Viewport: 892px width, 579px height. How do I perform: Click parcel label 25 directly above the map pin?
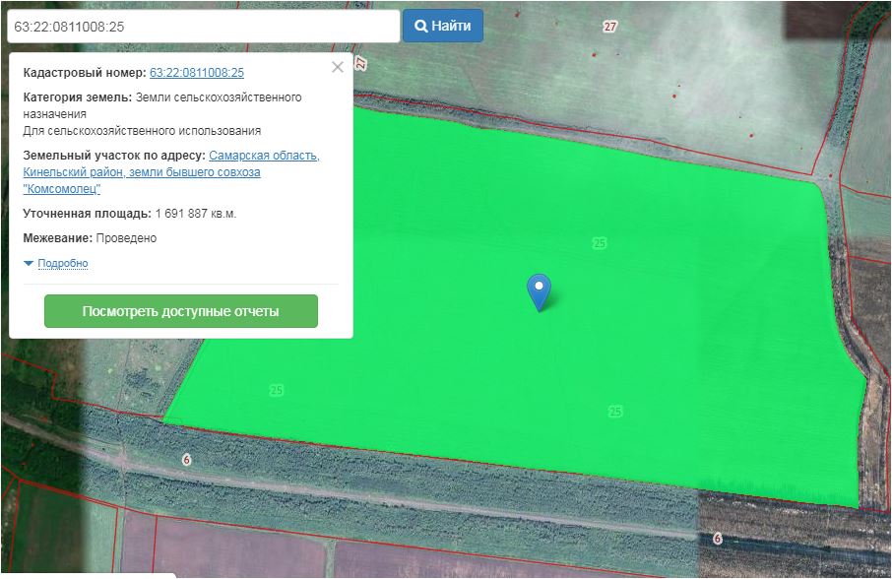point(599,243)
